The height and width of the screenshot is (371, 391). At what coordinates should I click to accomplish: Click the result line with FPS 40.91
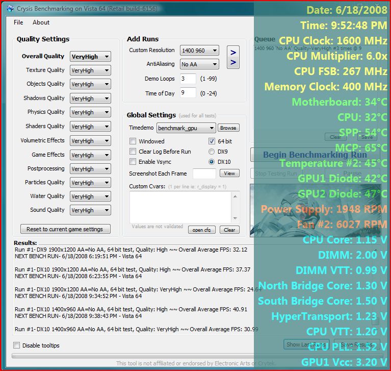tap(131, 309)
